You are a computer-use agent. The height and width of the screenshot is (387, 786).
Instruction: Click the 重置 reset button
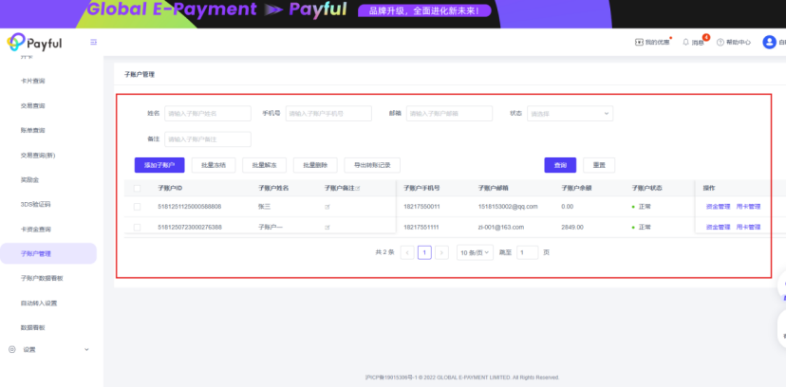tap(599, 165)
